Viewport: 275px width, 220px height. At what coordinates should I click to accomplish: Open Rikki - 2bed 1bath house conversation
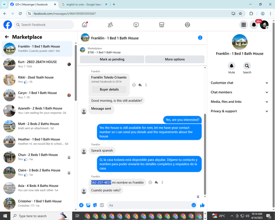(x=37, y=80)
